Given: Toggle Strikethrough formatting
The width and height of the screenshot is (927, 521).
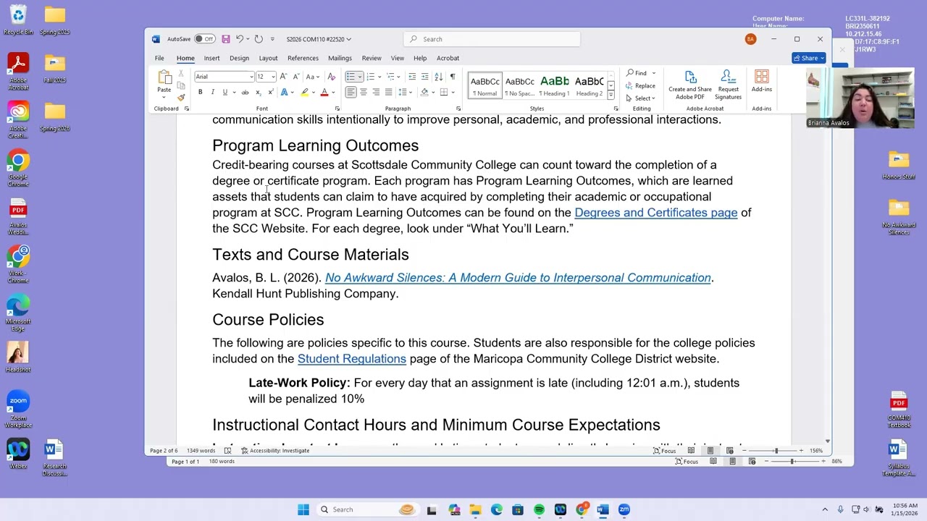Looking at the screenshot, I should coord(245,92).
